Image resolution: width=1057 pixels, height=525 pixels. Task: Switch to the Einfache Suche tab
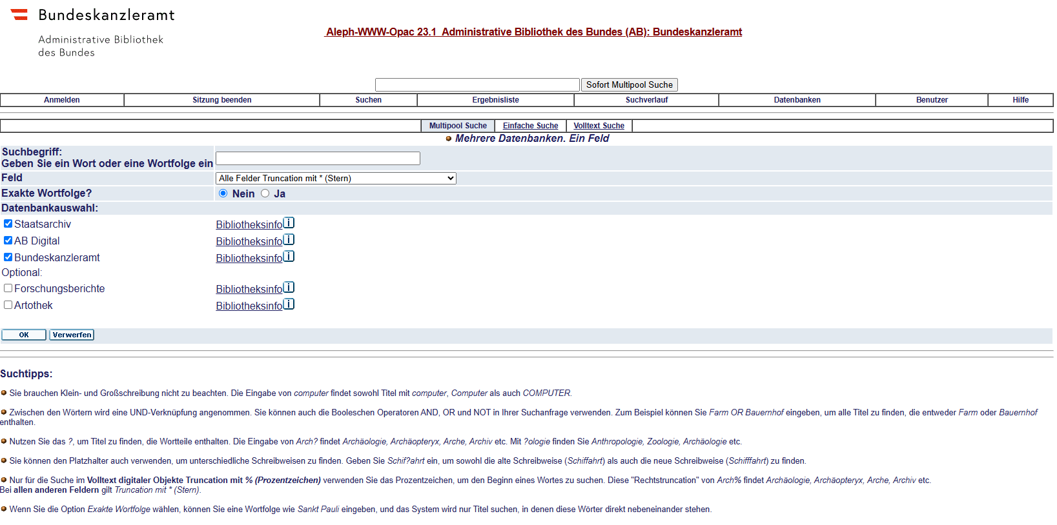(530, 126)
